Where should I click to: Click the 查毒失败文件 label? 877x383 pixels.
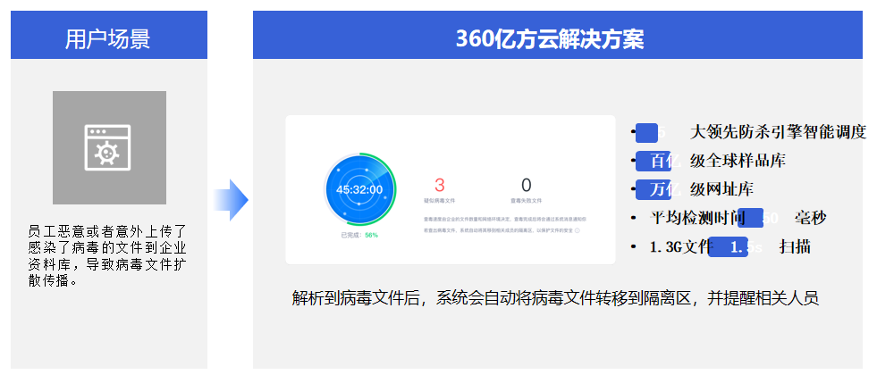click(526, 201)
